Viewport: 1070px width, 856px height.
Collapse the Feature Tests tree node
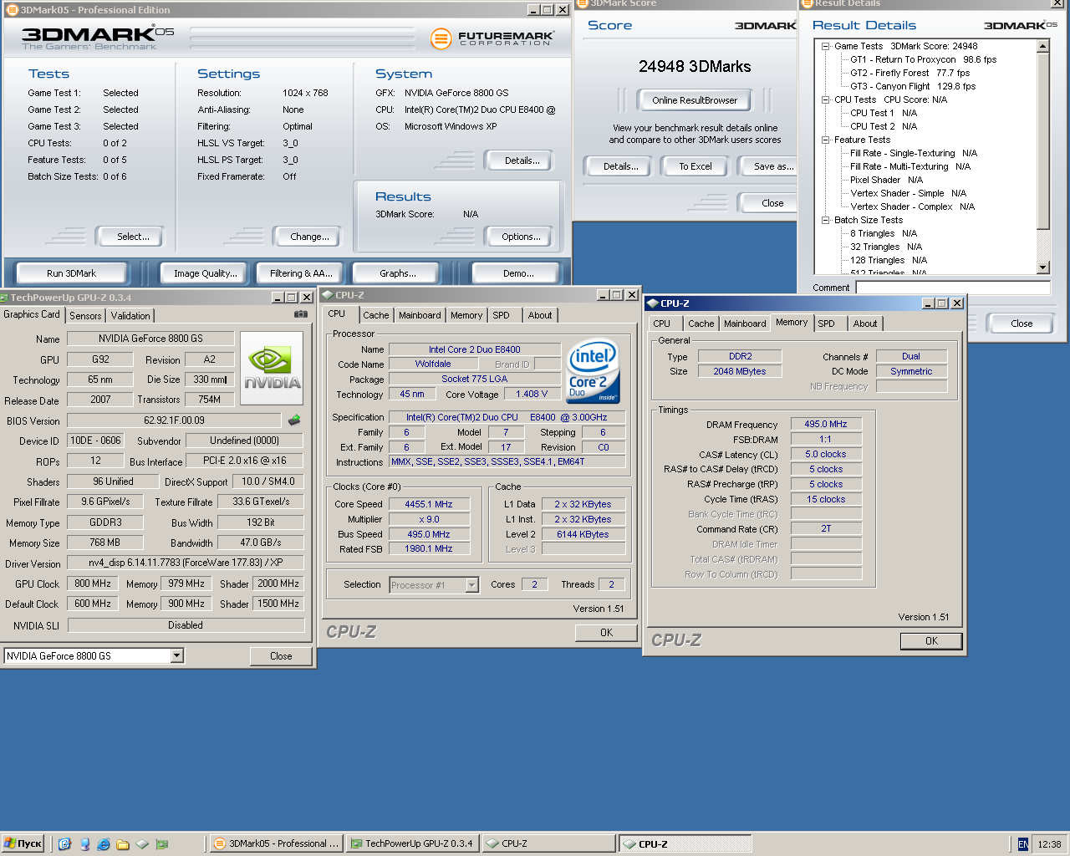(x=825, y=140)
